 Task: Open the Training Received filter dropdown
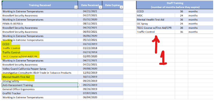[76, 7]
